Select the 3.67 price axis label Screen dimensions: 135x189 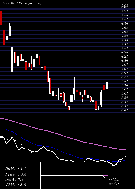click(x=125, y=89)
